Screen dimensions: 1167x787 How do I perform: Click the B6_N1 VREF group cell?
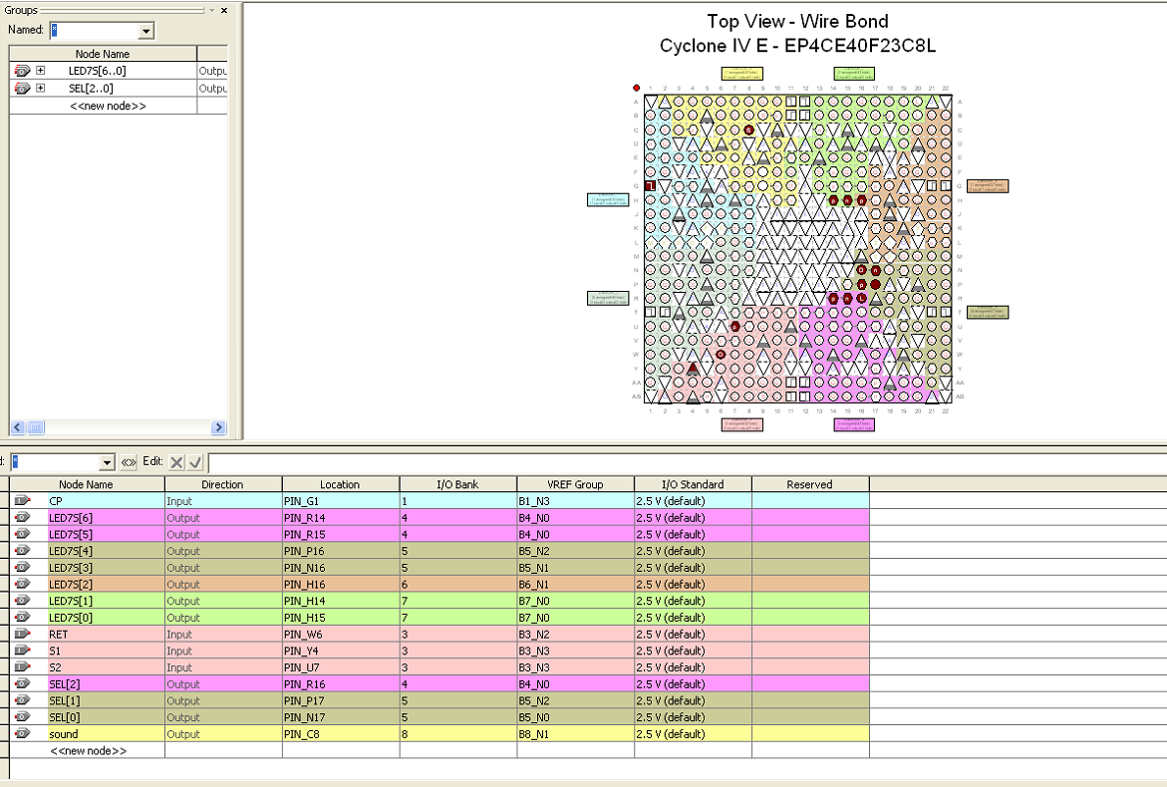[575, 585]
